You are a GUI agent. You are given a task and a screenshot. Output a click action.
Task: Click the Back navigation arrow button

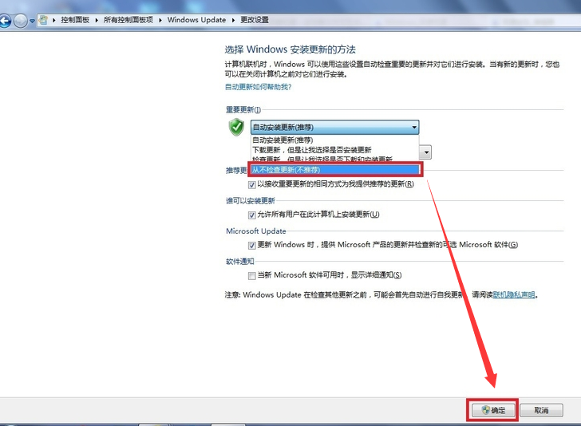click(x=5, y=21)
